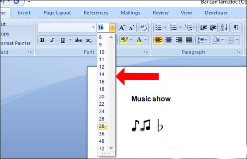The height and width of the screenshot is (159, 247).
Task: Open the Clipboard dialog launcher
Action: 30,52
